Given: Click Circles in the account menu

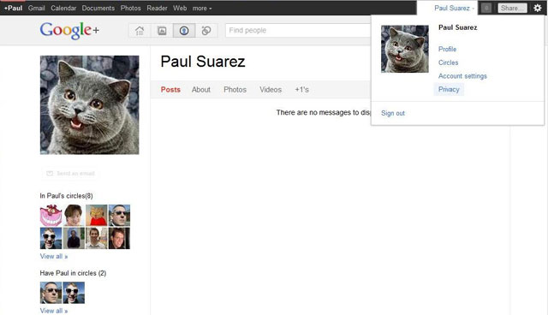Looking at the screenshot, I should tap(448, 62).
